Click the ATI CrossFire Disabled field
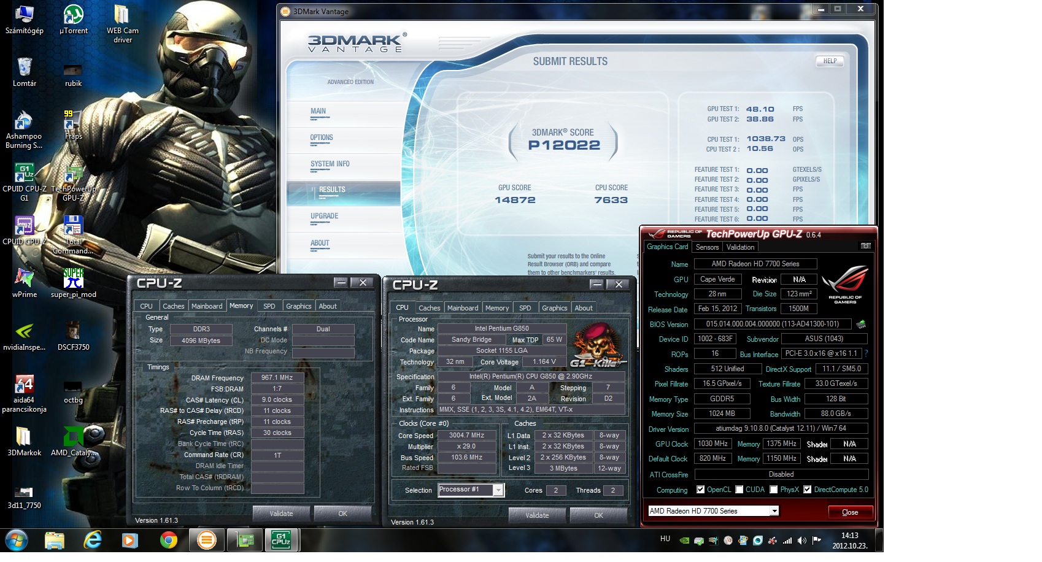 click(x=781, y=474)
